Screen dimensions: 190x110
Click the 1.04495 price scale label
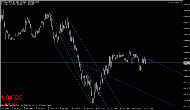[x=187, y=52]
